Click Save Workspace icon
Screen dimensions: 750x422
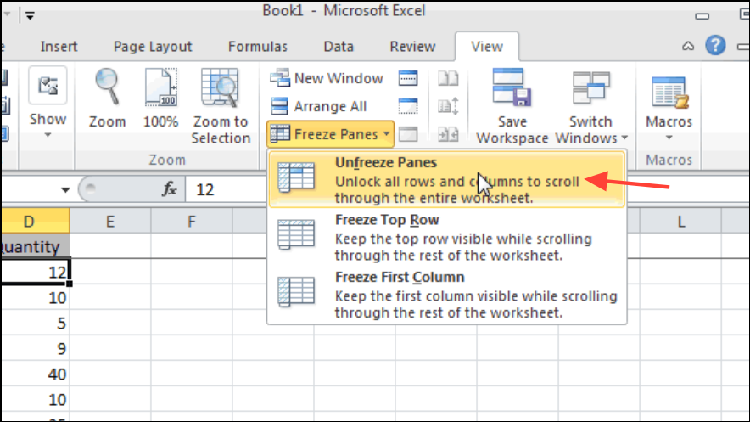pos(512,87)
